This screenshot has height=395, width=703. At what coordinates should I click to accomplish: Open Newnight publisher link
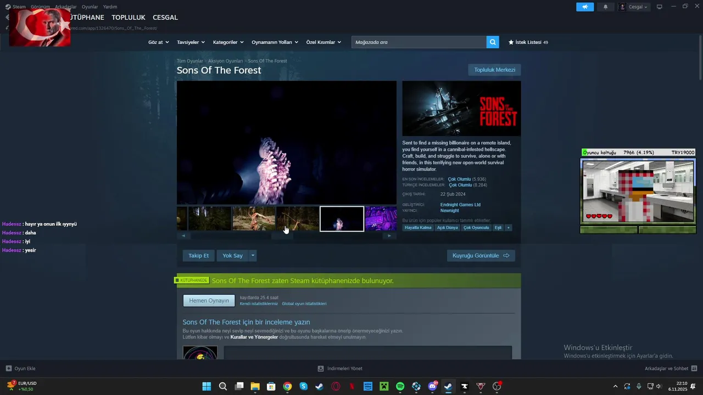click(449, 211)
